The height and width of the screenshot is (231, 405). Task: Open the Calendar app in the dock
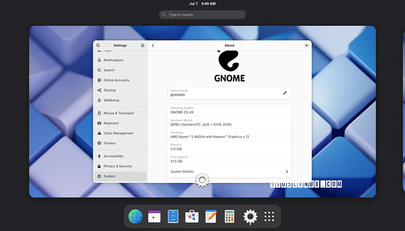154,216
